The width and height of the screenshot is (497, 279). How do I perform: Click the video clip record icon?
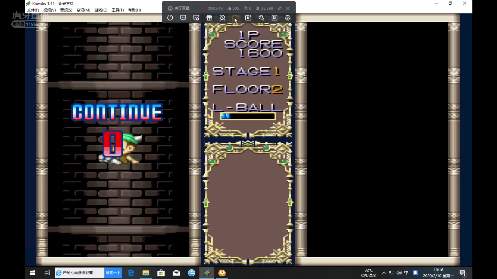click(x=248, y=18)
